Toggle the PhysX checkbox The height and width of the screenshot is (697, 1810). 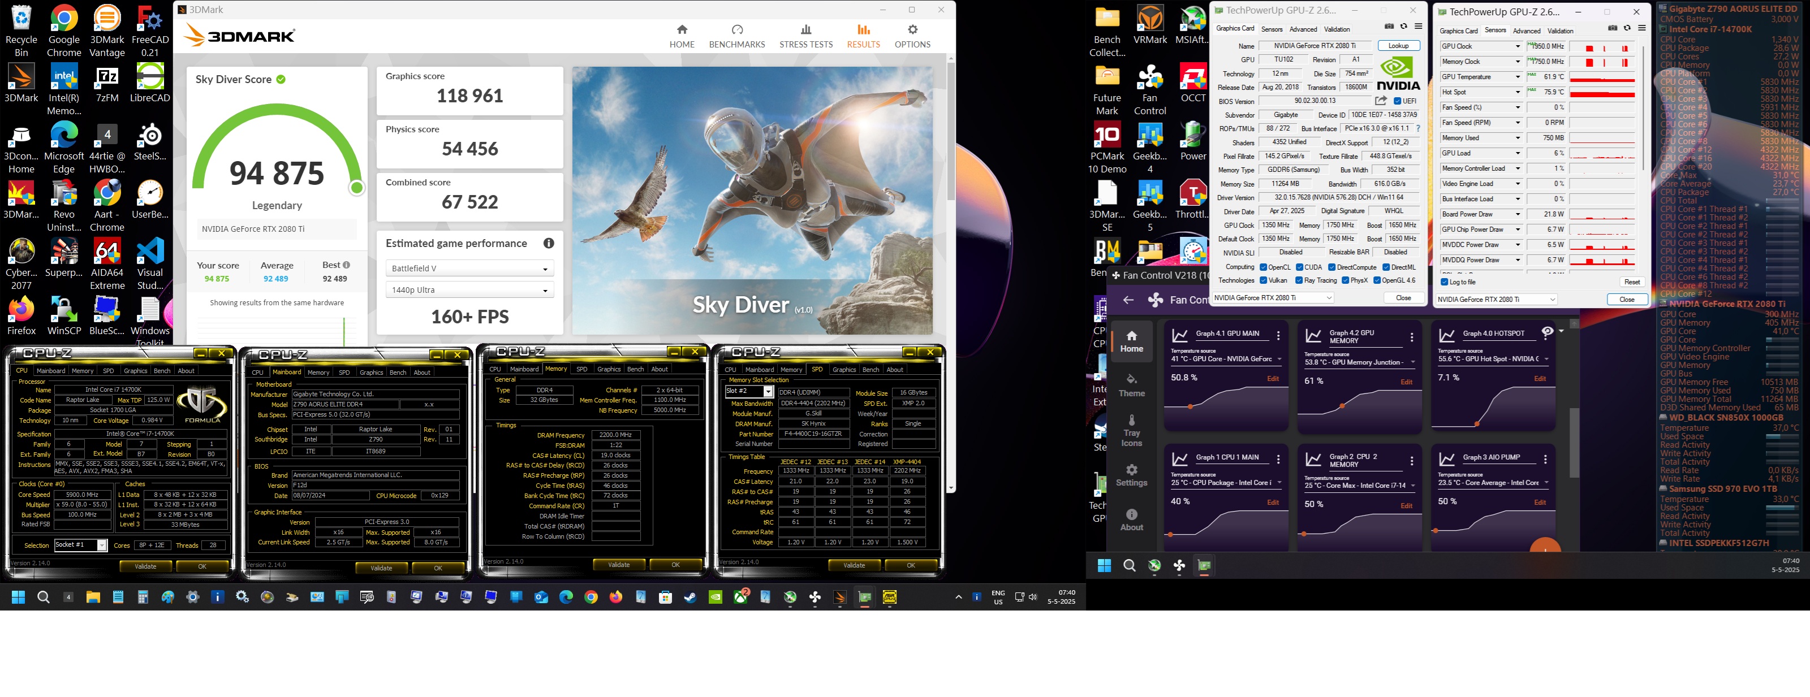click(1345, 280)
